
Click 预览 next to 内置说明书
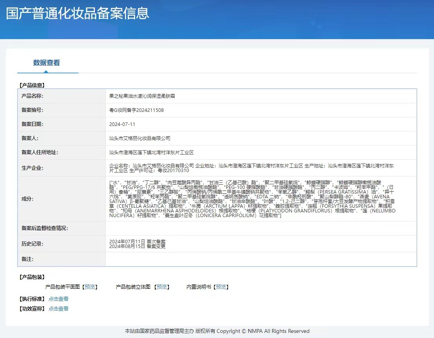click(x=221, y=287)
